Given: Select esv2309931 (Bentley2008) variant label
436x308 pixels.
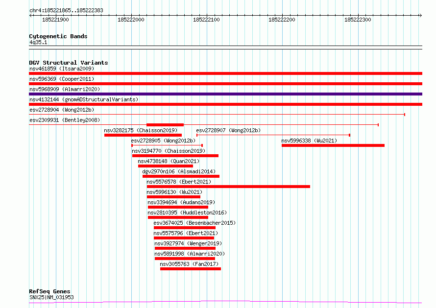Looking at the screenshot, I should click(x=65, y=120).
